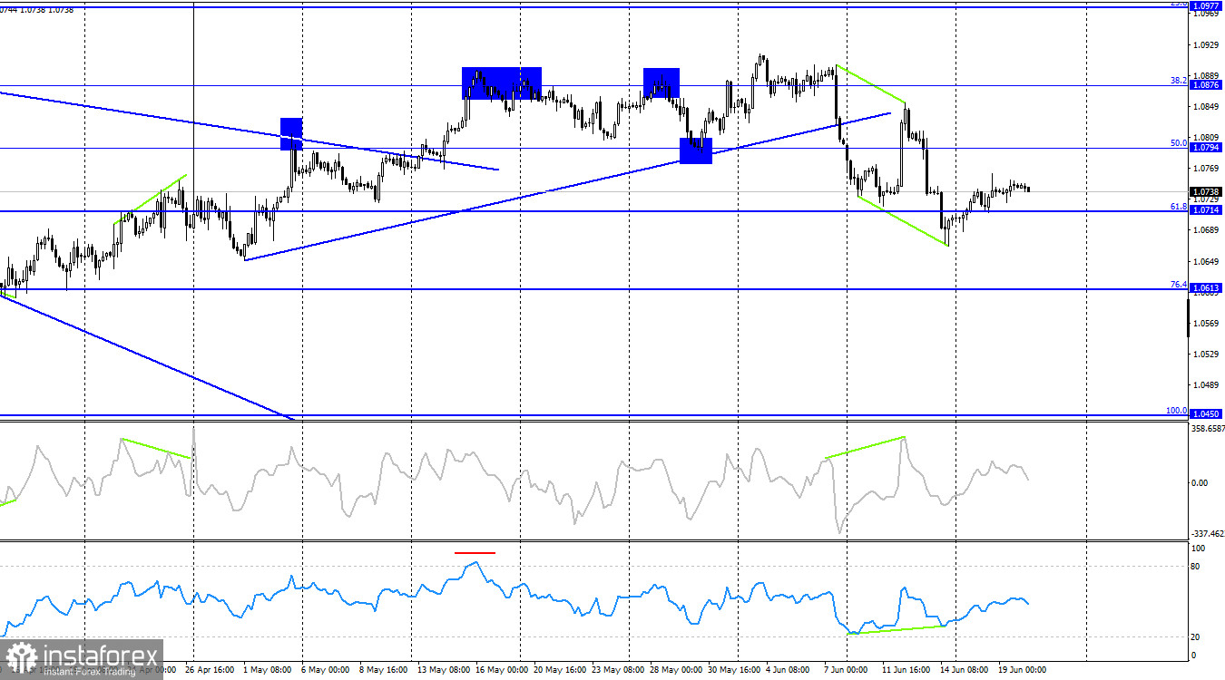
Task: Click the 358.6587 oscillator scale value
Action: (1206, 429)
